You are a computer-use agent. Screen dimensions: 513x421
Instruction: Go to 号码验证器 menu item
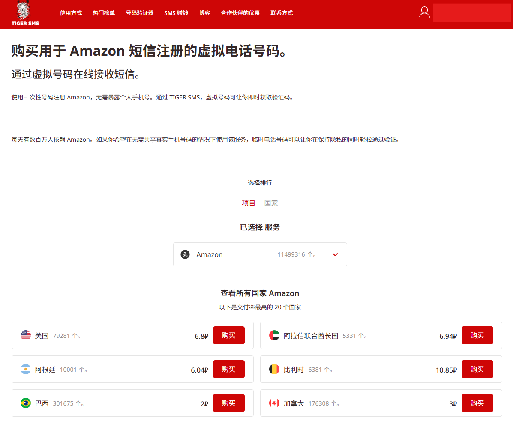[140, 13]
